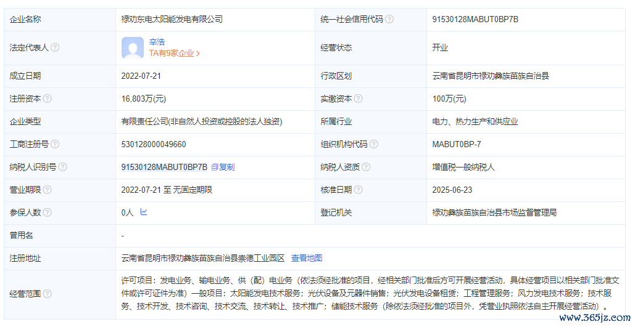Click taxpayer ID 91530128MABUT0BP7B next to 复制

[x=164, y=167]
